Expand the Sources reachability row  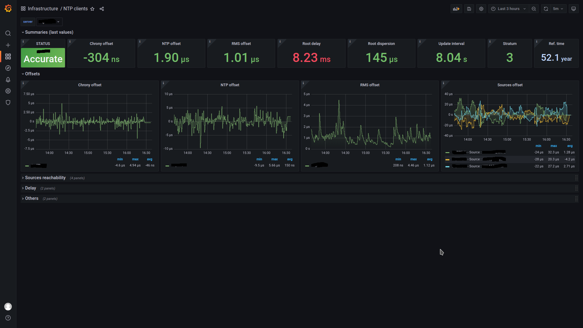coord(45,178)
